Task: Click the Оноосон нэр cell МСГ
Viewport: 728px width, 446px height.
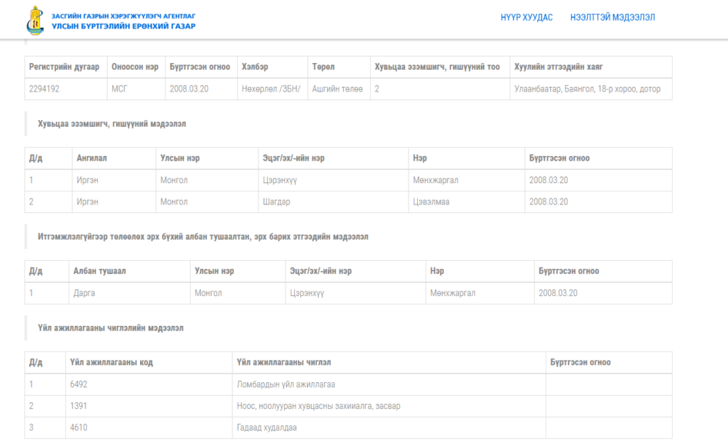Action: [136, 89]
